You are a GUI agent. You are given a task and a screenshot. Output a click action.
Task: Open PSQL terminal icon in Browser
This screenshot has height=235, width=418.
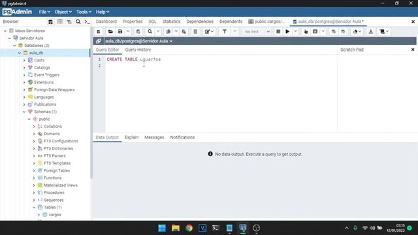tap(87, 22)
